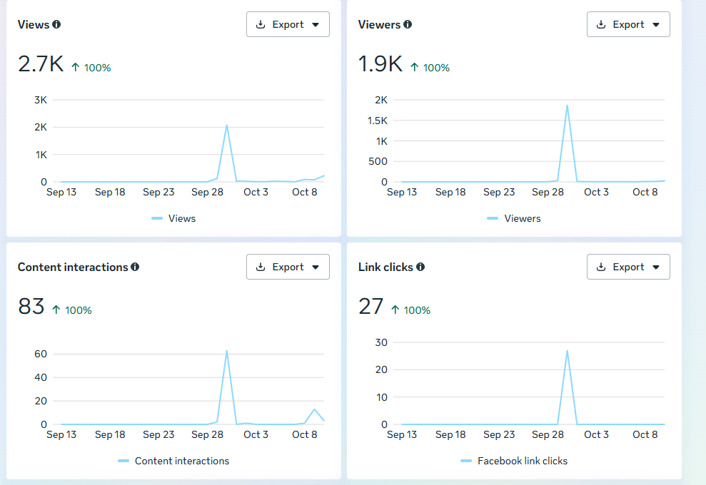Expand Content interactions Export dropdown arrow
This screenshot has width=706, height=485.
coord(316,267)
